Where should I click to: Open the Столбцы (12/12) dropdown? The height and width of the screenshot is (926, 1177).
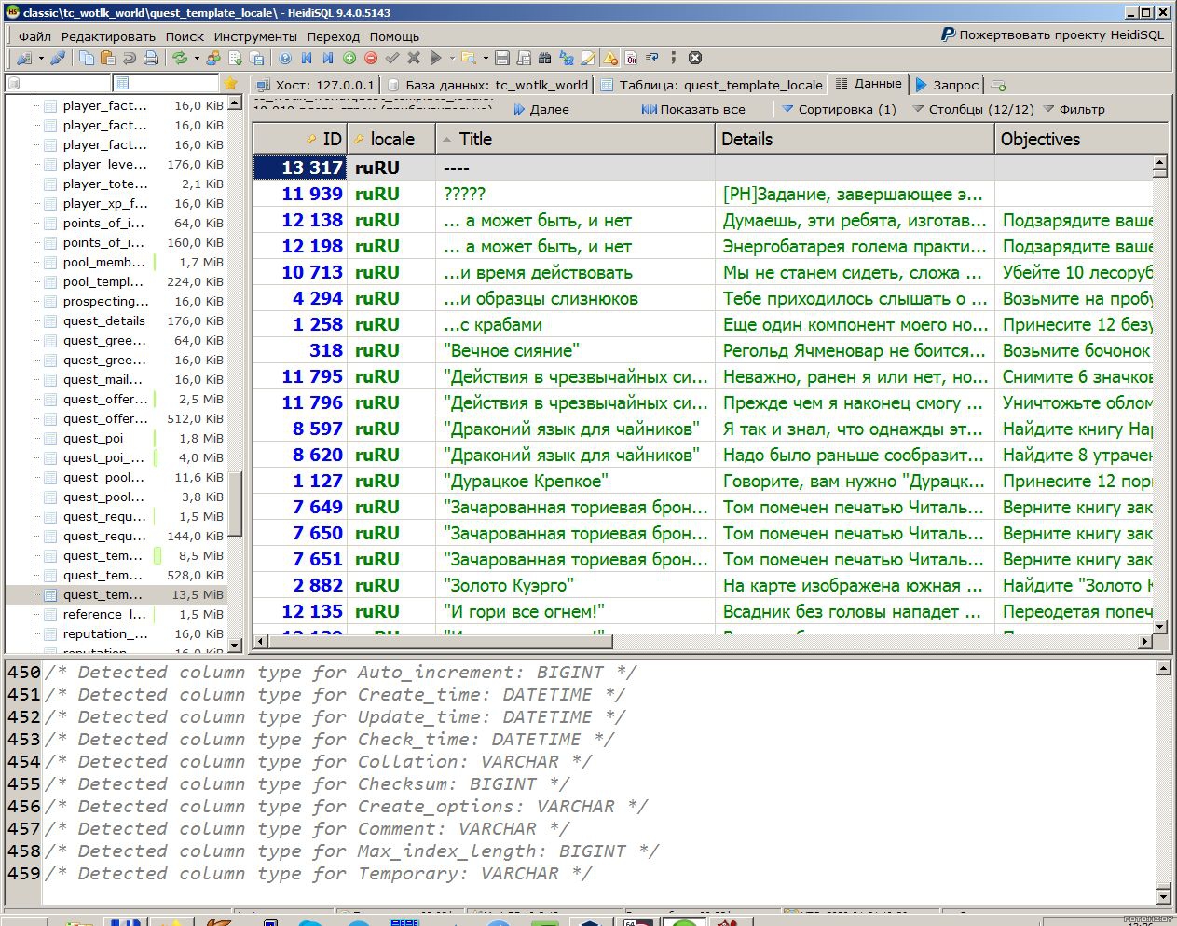pyautogui.click(x=973, y=109)
